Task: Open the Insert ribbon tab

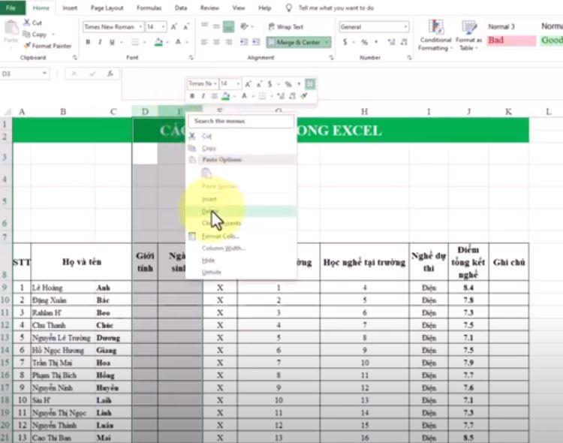Action: click(x=70, y=8)
